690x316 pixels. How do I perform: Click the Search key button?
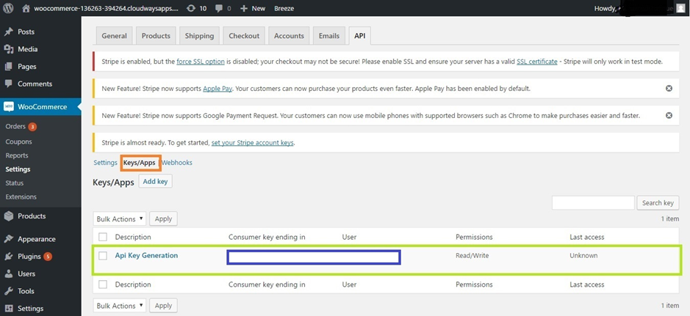click(658, 203)
